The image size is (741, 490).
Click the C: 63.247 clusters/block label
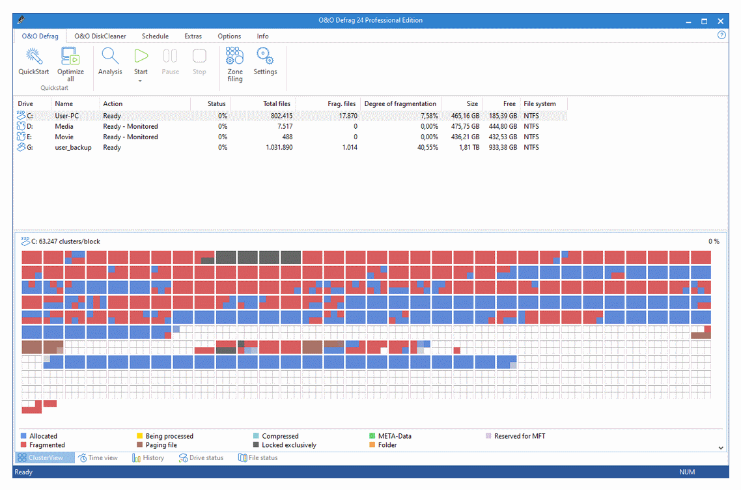(x=66, y=241)
